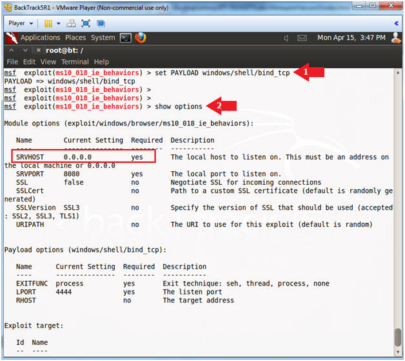405x361 pixels.
Task: Open the System menu
Action: coord(103,37)
